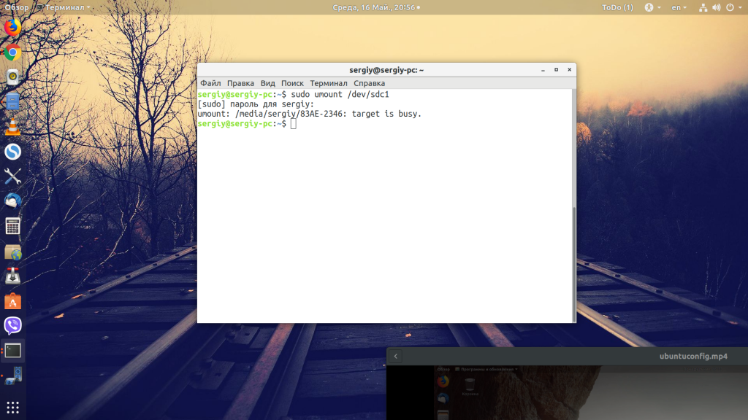748x420 pixels.
Task: Open the Файл menu in terminal
Action: (210, 83)
